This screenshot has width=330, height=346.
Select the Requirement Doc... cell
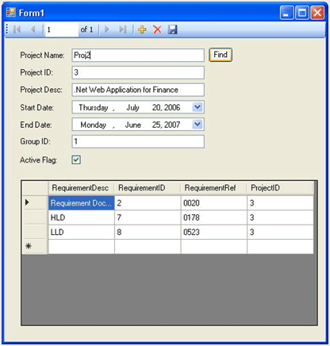pos(81,203)
